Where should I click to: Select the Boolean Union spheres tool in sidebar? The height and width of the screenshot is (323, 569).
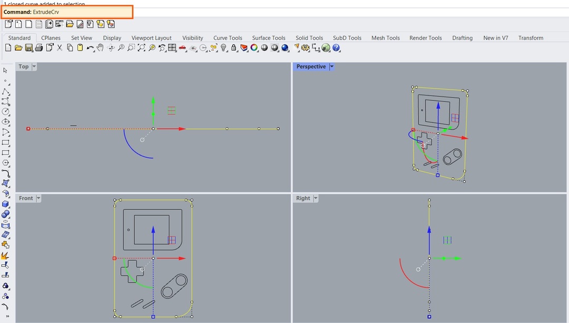pos(5,214)
